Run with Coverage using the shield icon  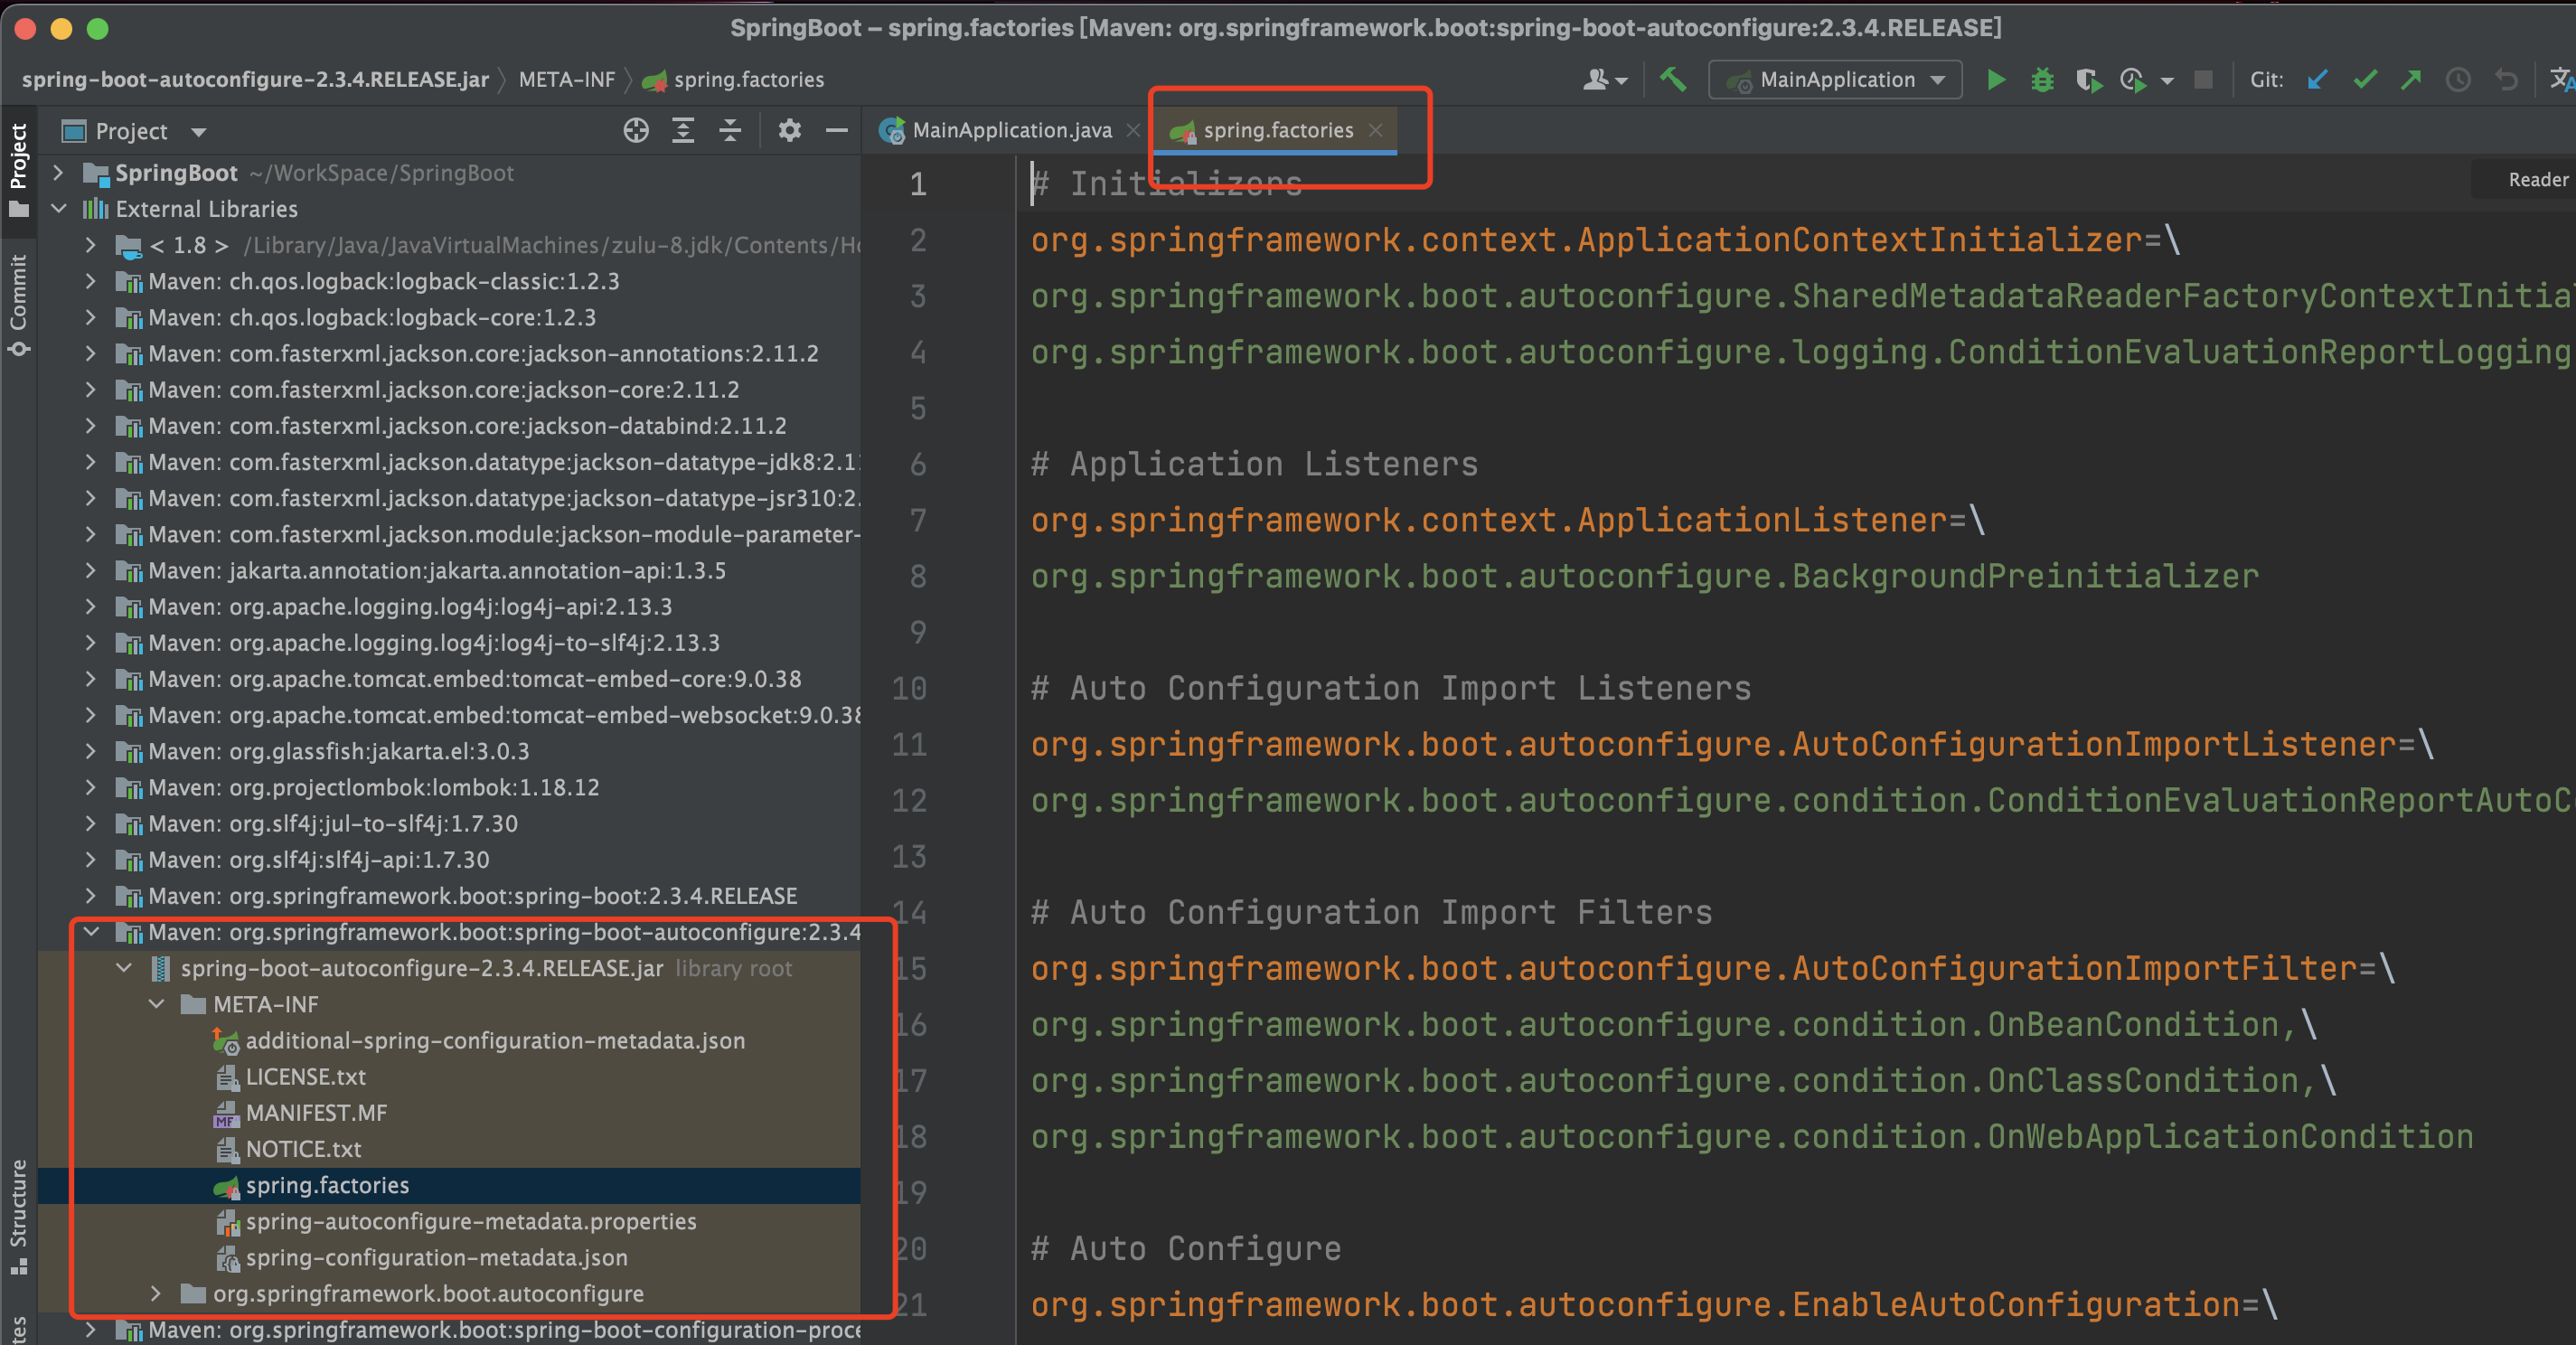point(2088,80)
